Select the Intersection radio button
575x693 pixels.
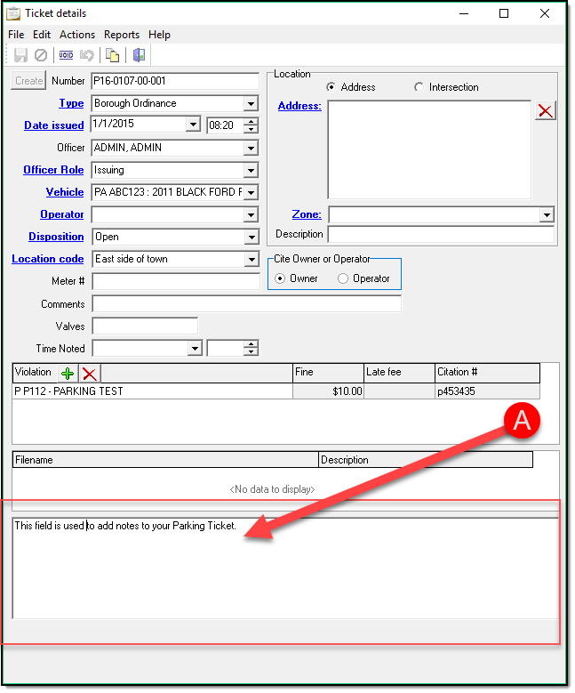coord(419,87)
